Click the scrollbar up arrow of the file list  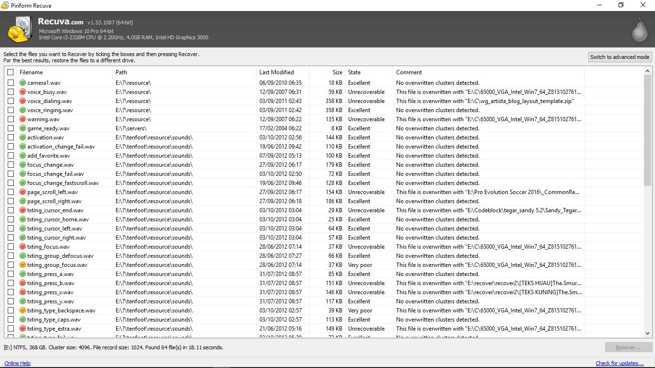pos(647,71)
